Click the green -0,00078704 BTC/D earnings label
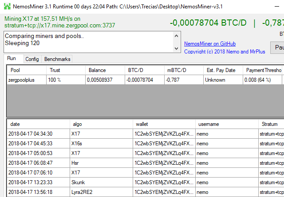This screenshot has width=284, height=197. pos(208,23)
